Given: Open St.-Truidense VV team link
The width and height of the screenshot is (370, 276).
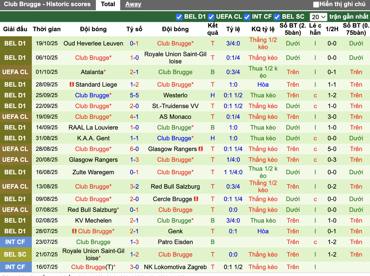Looking at the screenshot, I should pos(175,106).
